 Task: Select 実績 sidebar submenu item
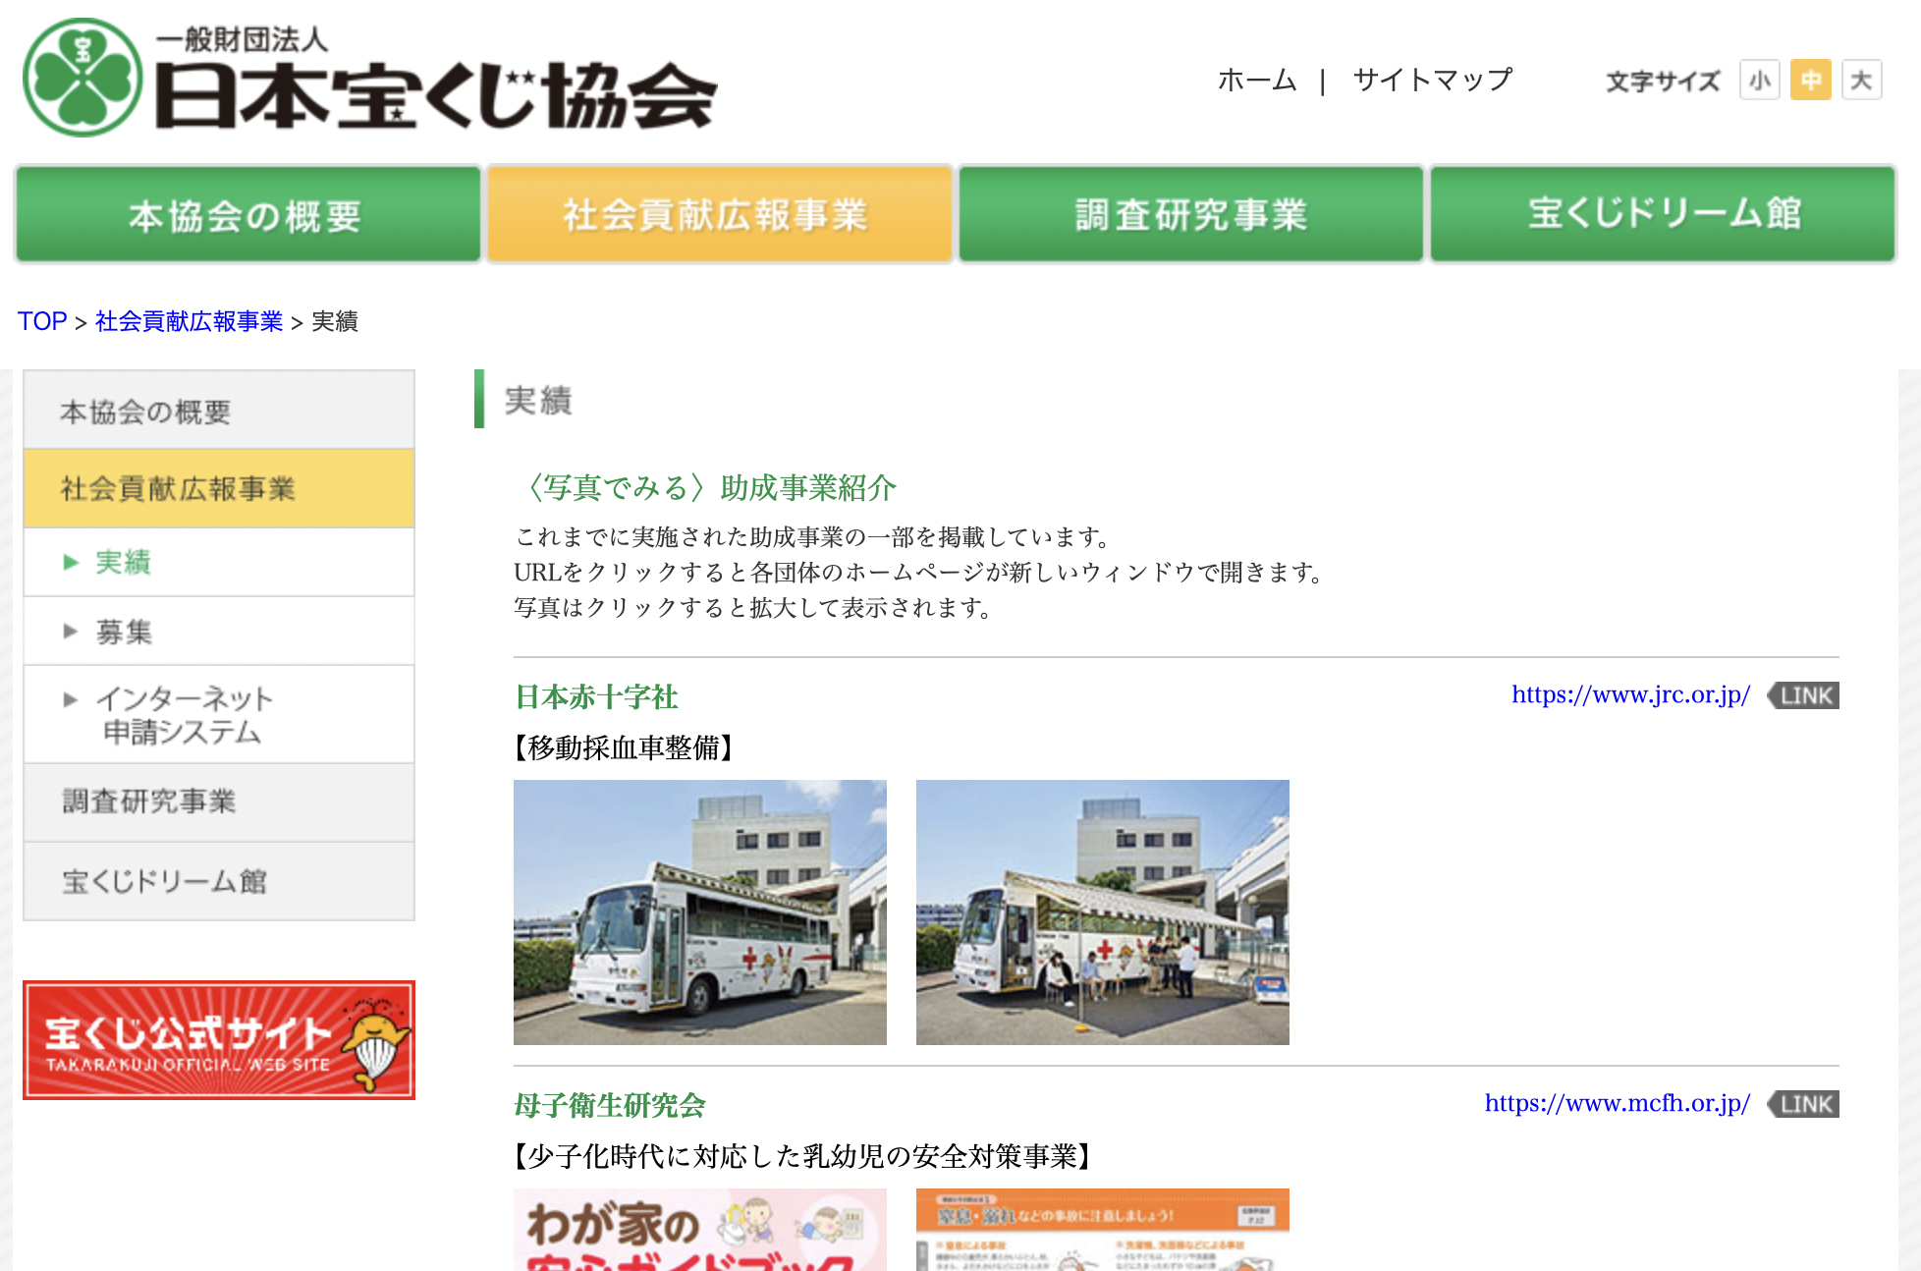tap(219, 562)
